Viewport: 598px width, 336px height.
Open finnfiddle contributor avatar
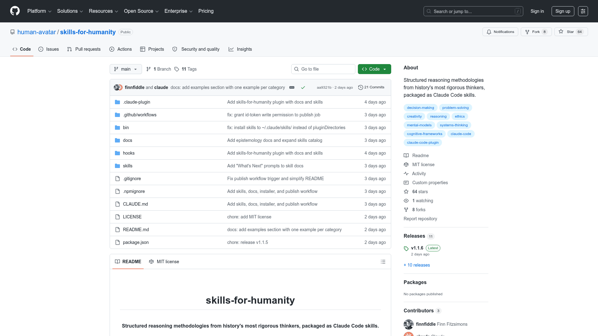coord(409,324)
